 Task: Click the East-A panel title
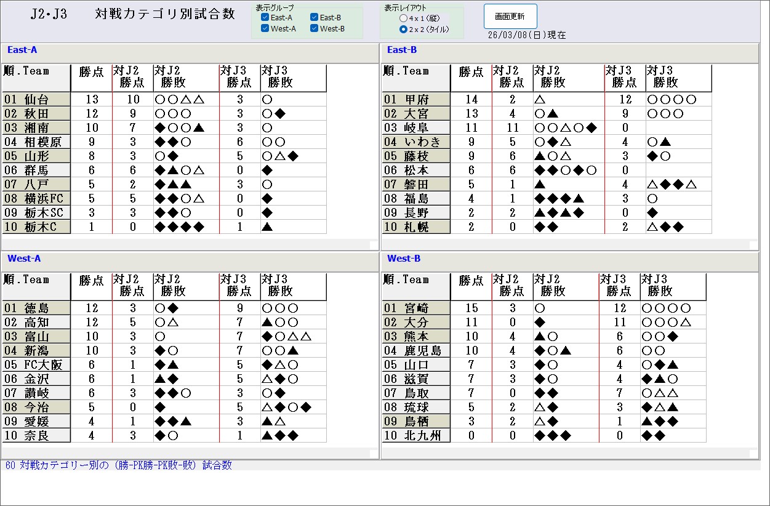22,50
